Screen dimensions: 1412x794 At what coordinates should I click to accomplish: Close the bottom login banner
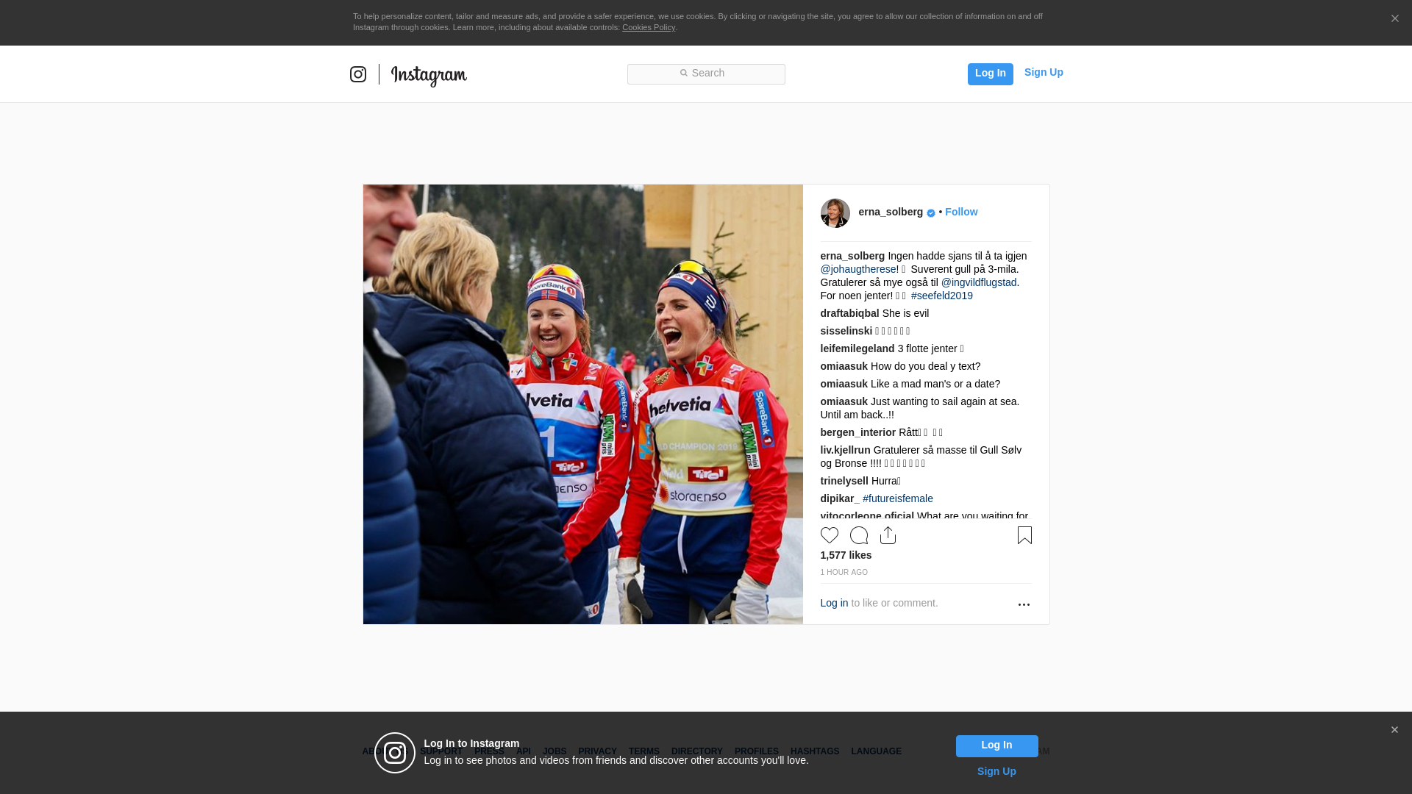pyautogui.click(x=1394, y=730)
